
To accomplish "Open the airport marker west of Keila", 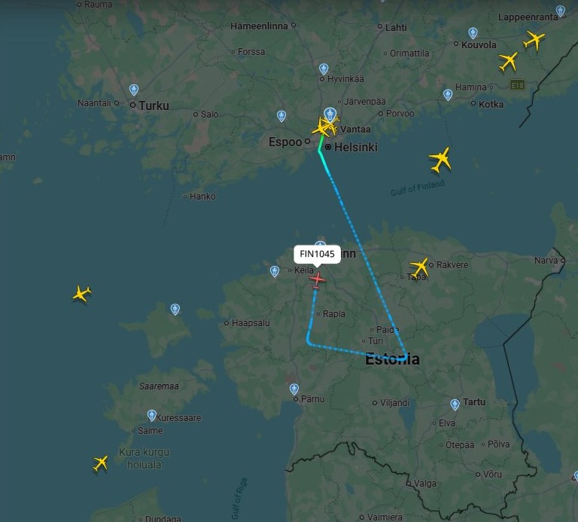I will tap(274, 271).
